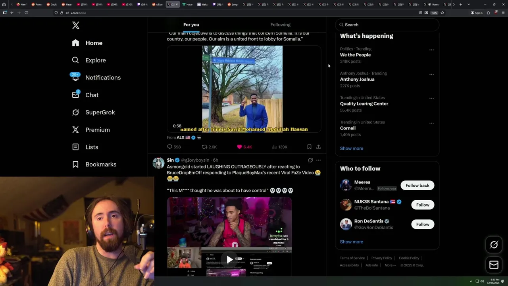Viewport: 508px width, 286px height.
Task: Open the Terms of Service link
Action: (352, 258)
